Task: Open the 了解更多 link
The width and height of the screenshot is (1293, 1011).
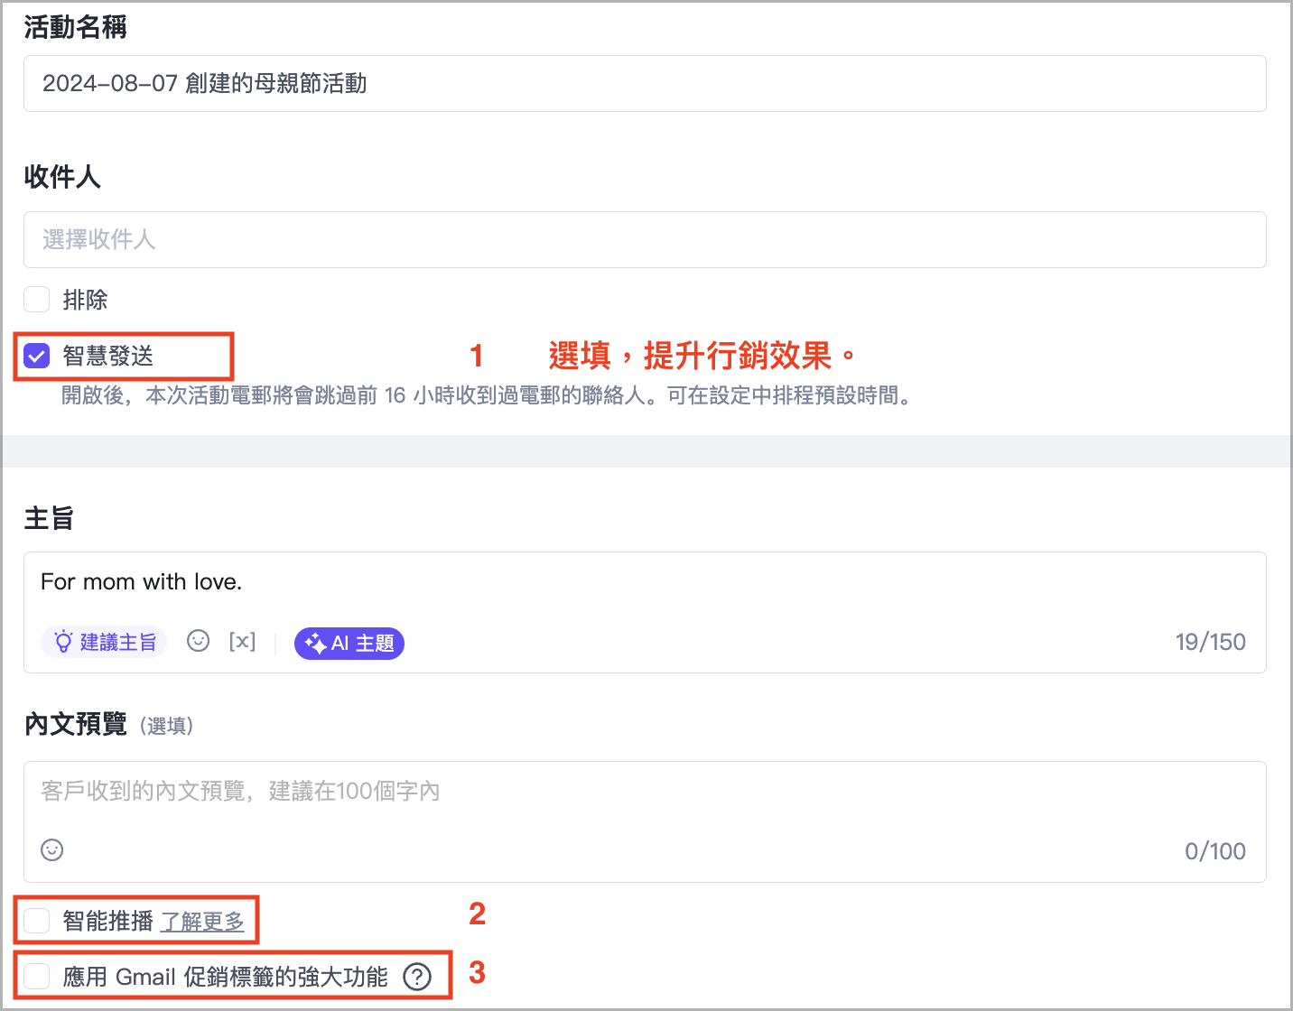Action: [x=202, y=922]
